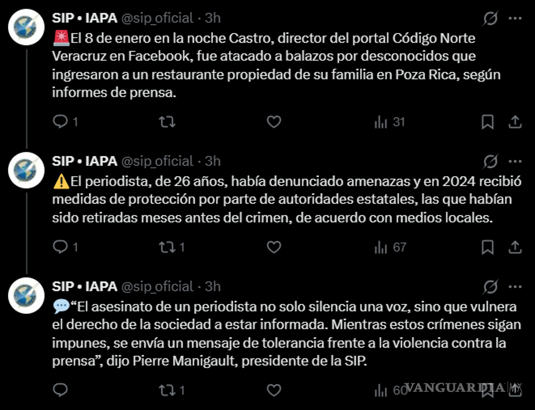Repost the tweet mentioning protection measures
Screen dimensions: 535x410
[167, 247]
